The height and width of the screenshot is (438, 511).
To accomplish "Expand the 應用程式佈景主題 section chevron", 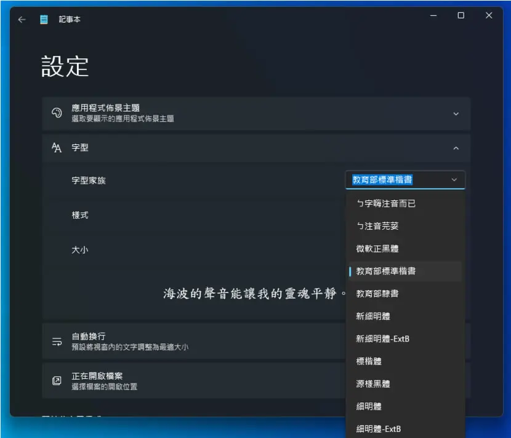I will (456, 114).
